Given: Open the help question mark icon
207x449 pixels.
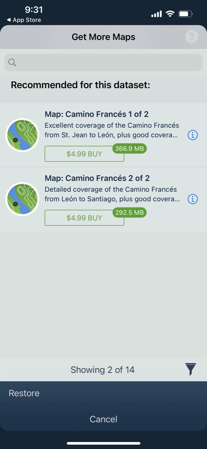Looking at the screenshot, I should 192,37.
